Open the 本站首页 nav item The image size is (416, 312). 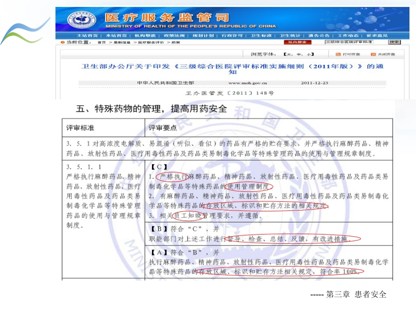(116, 35)
